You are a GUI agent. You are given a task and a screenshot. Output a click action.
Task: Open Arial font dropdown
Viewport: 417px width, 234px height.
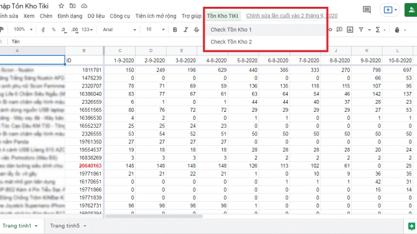[x=119, y=30]
